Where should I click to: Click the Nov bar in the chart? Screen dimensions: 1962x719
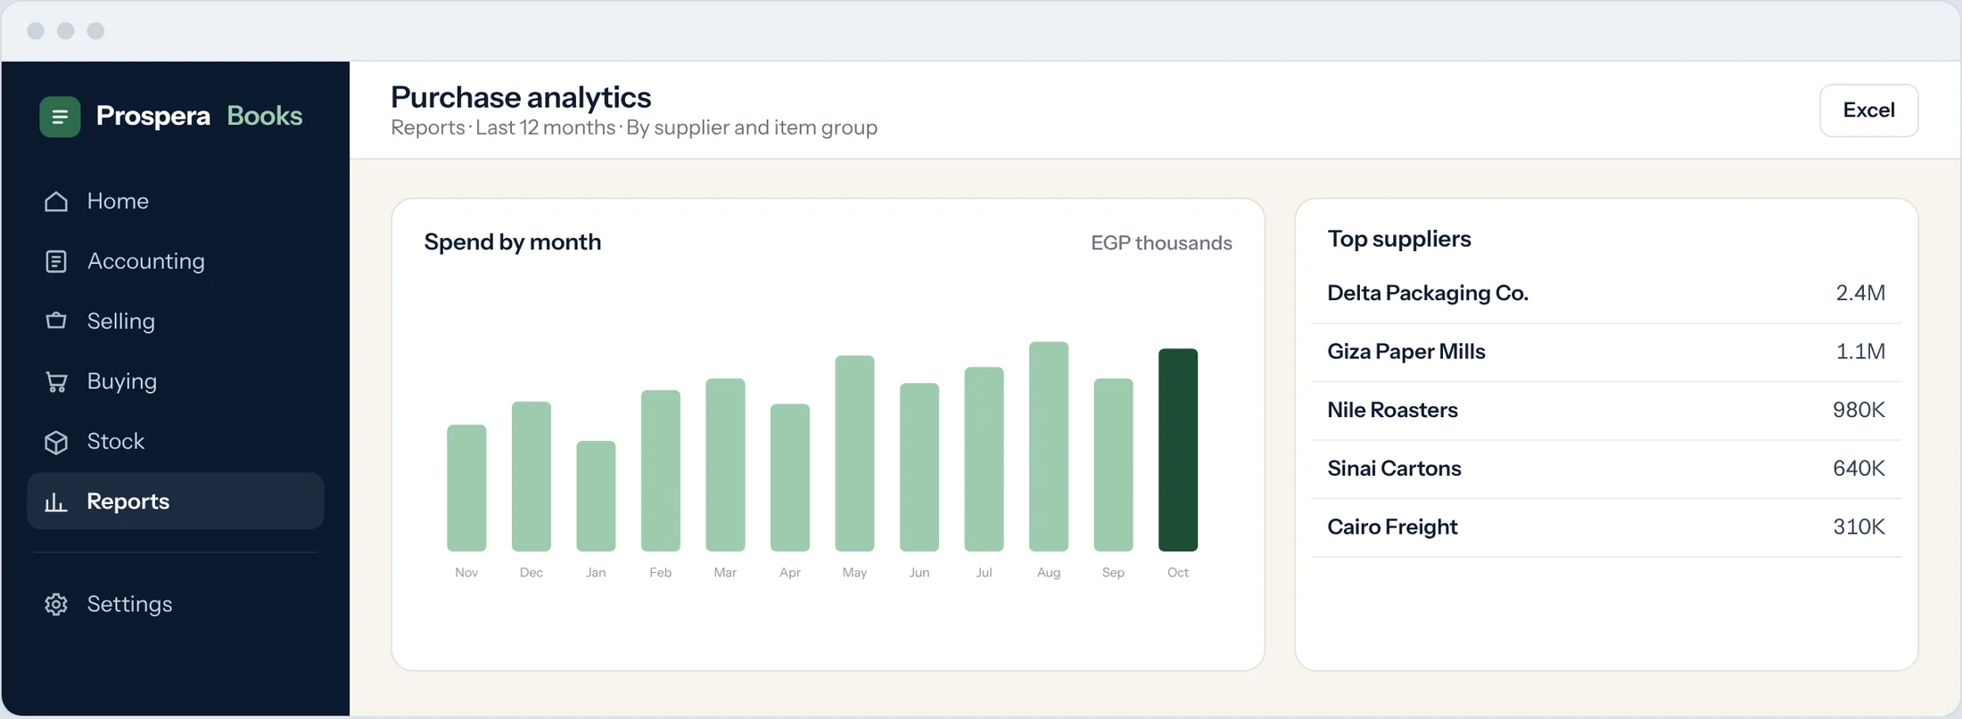coord(466,488)
